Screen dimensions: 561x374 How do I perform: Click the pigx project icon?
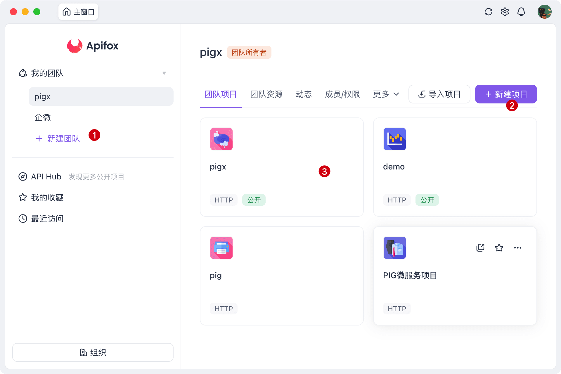pyautogui.click(x=221, y=139)
